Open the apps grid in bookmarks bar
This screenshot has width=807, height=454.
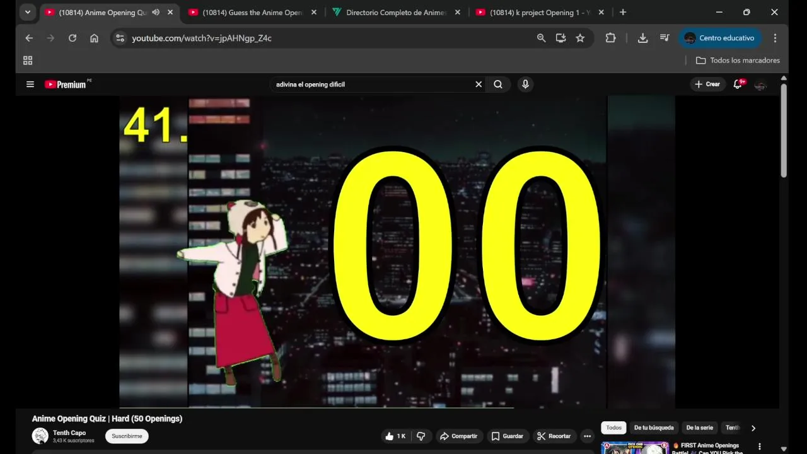coord(28,61)
